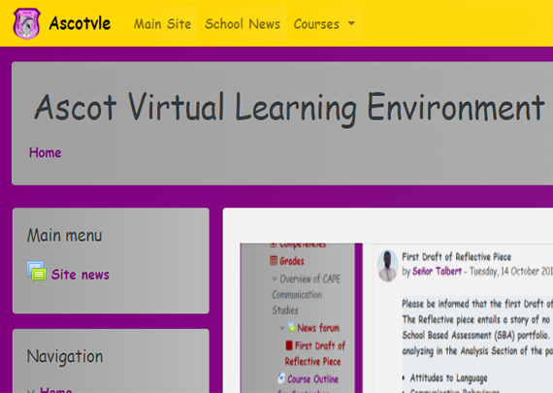
Task: Click the Site news forum icon
Action: pos(36,272)
